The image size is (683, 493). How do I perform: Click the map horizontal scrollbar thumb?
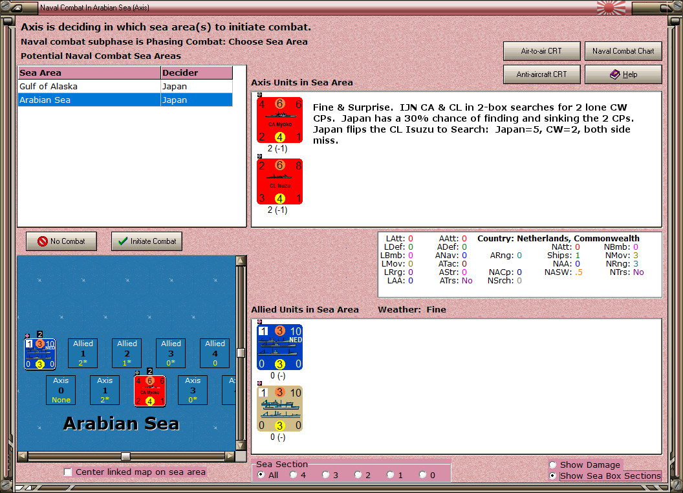[x=125, y=456]
